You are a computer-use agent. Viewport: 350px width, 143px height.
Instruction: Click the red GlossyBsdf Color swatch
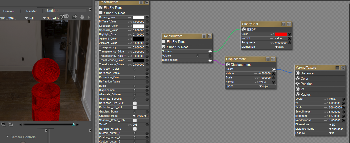[x=281, y=34]
